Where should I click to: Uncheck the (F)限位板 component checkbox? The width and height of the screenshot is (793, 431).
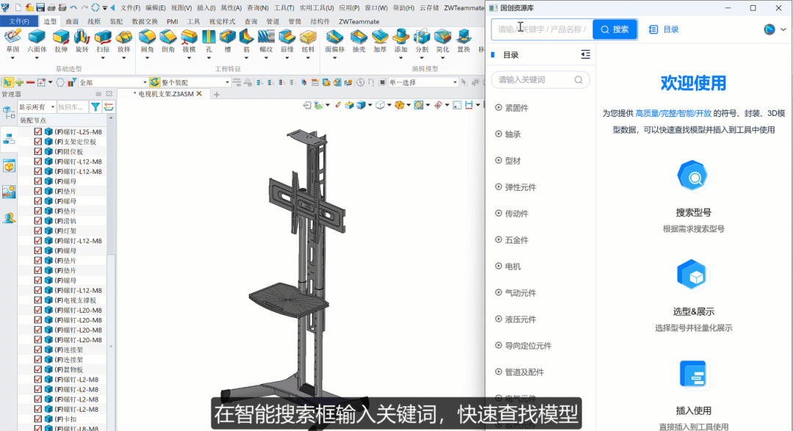click(x=38, y=151)
